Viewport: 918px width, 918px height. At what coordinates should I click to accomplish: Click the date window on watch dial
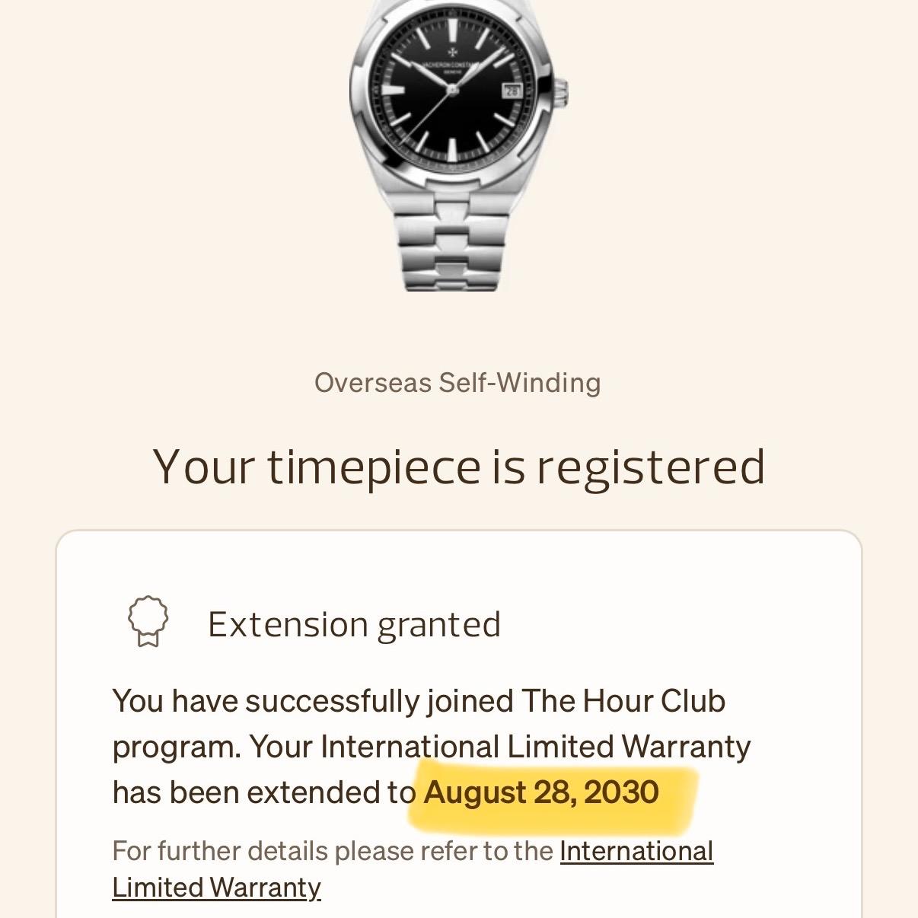tap(512, 90)
